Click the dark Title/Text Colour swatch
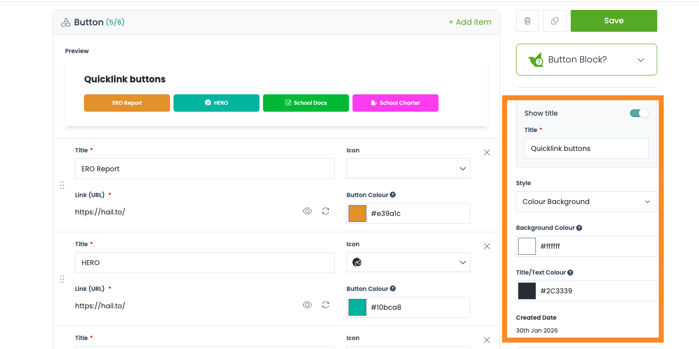Image resolution: width=699 pixels, height=349 pixels. click(x=527, y=291)
